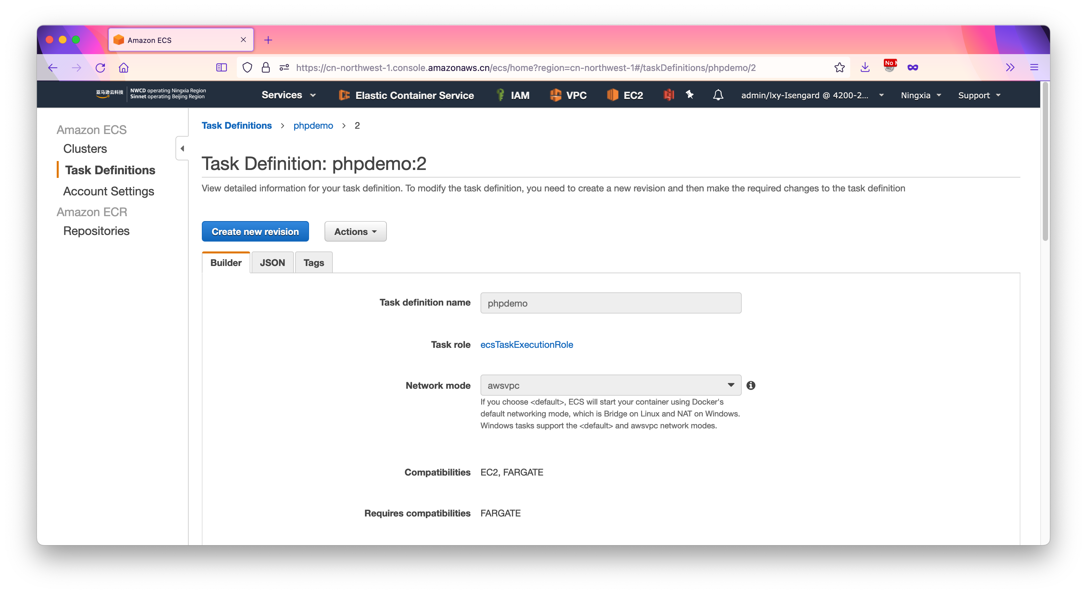Click the browser forward arrow
The width and height of the screenshot is (1087, 594).
click(x=77, y=68)
